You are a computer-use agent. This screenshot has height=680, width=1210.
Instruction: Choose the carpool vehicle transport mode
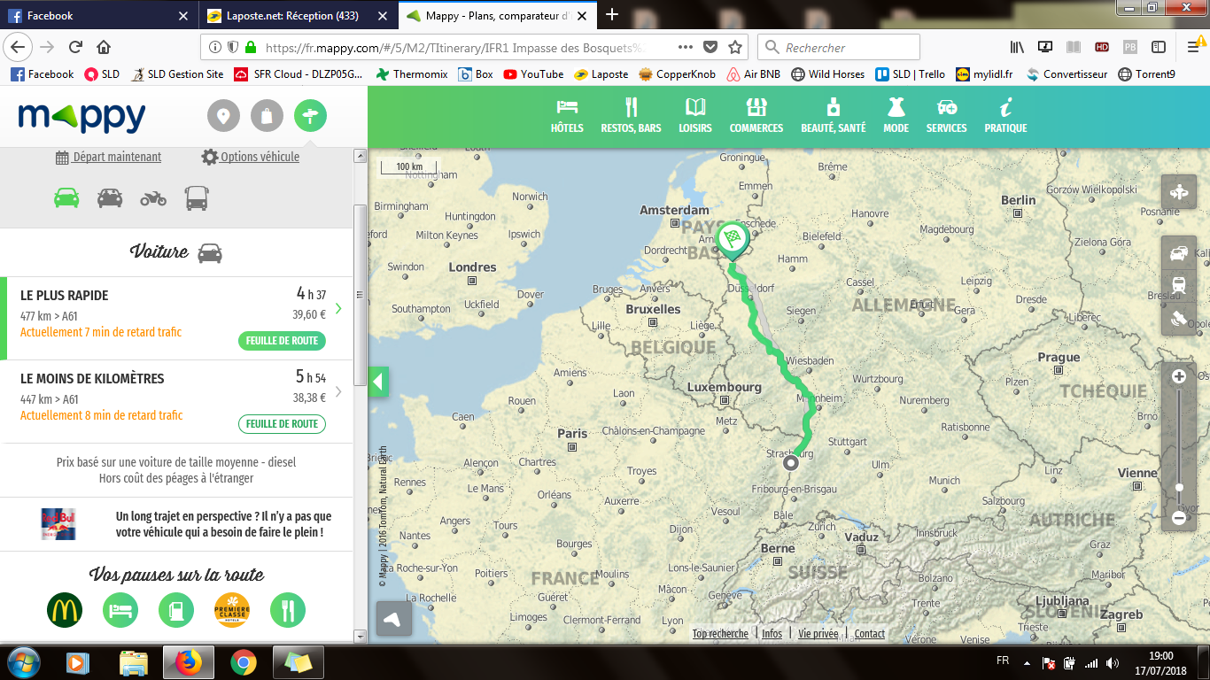110,197
